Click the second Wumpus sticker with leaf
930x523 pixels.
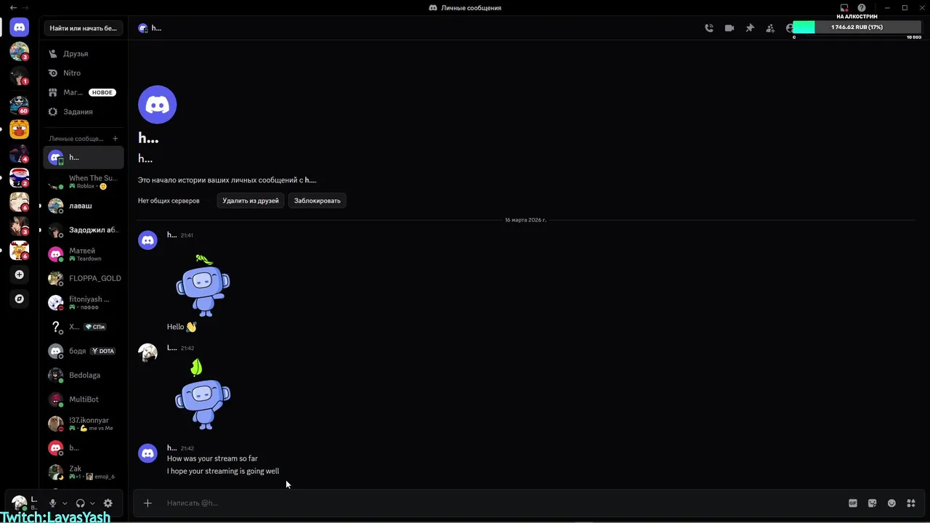coord(203,394)
